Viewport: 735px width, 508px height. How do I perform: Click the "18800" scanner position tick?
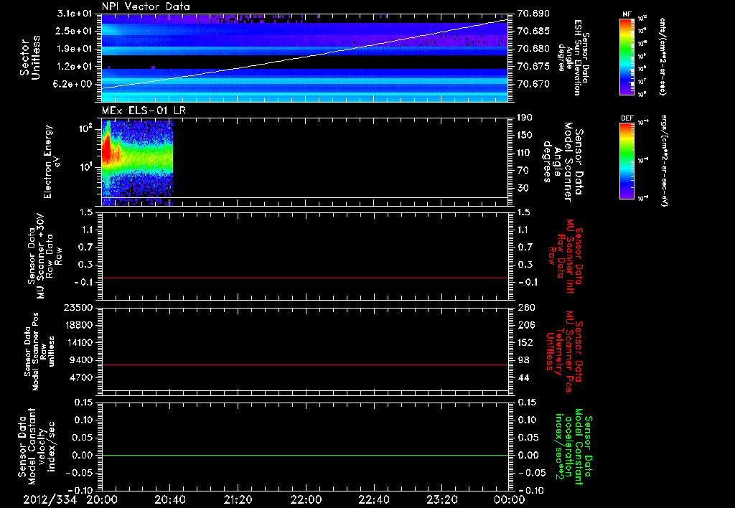point(79,325)
